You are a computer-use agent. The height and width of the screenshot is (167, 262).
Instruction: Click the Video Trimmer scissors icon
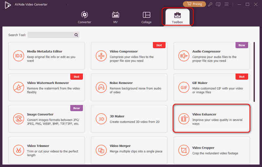(x=19, y=150)
